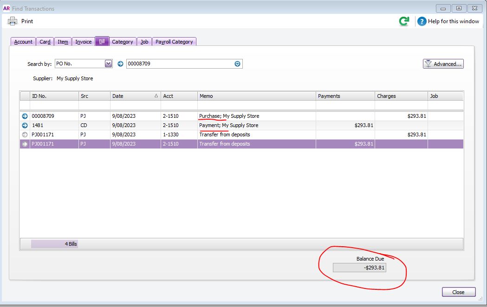Switch to the Job tab
Viewport: 487px width, 307px height.
[144, 42]
